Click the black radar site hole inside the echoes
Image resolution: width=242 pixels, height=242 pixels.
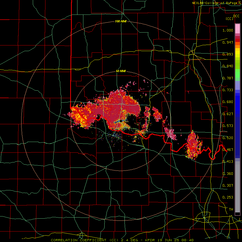point(121,121)
